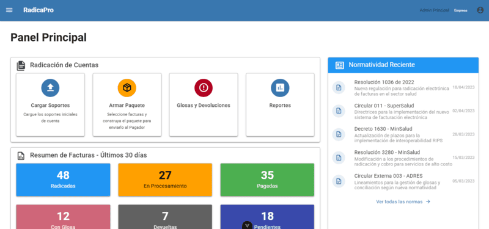Click document icon beside Resolución 1036
The image size is (489, 229).
(339, 88)
